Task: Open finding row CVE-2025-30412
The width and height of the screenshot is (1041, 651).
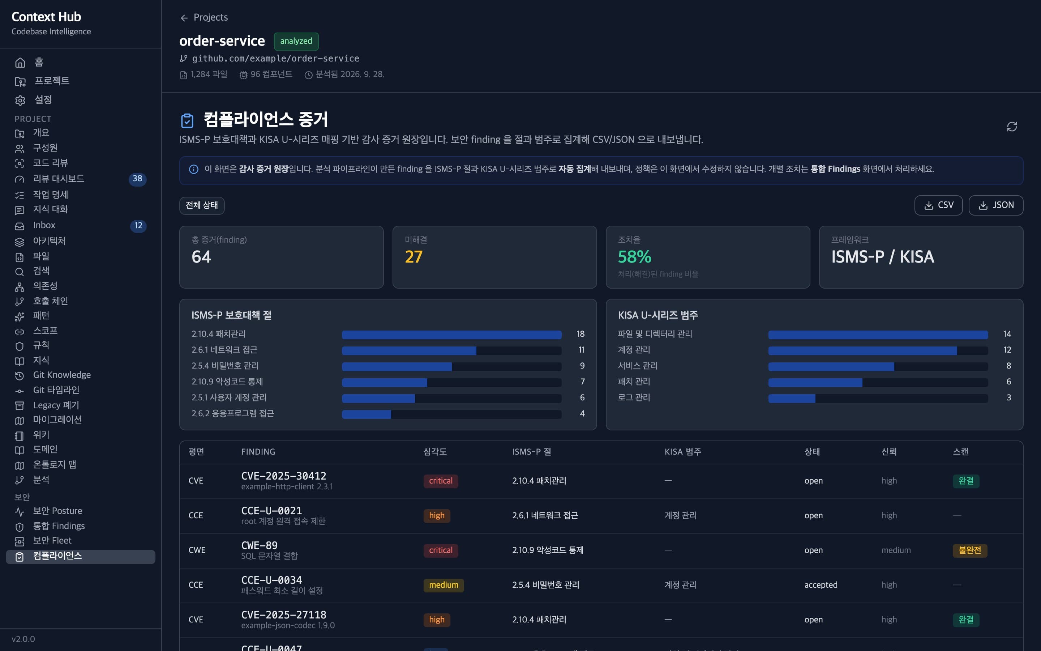Action: click(601, 481)
